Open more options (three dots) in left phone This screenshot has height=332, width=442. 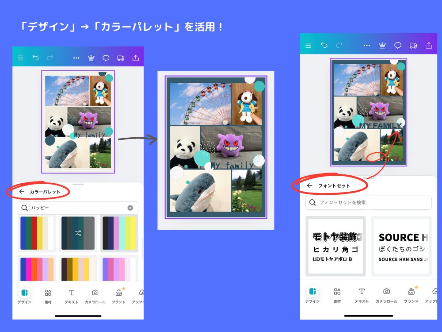(76, 58)
